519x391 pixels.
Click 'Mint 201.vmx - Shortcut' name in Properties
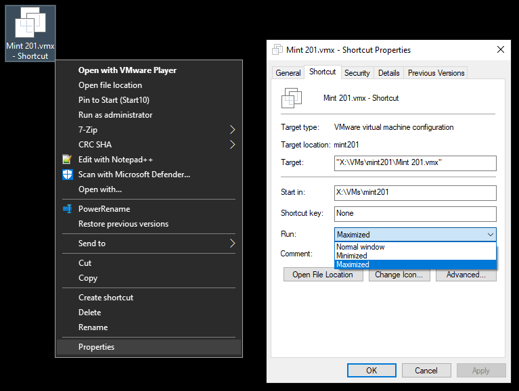[361, 98]
